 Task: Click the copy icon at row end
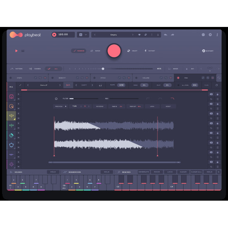click(x=216, y=85)
